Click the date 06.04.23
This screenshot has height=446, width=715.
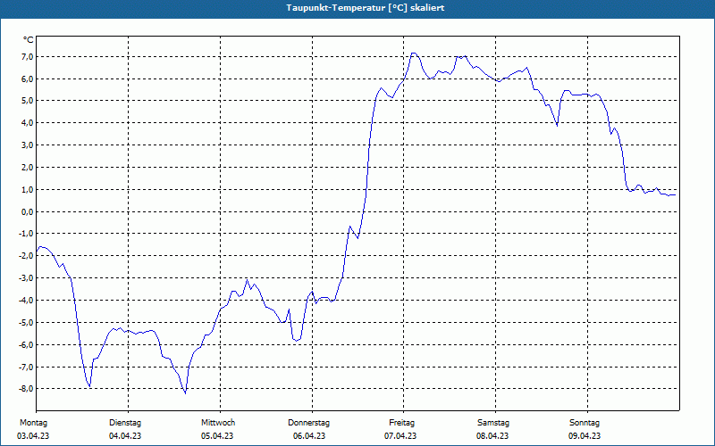[309, 436]
